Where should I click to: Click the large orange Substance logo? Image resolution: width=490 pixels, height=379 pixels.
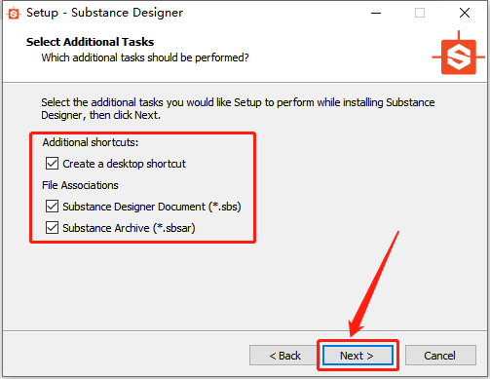tap(459, 54)
